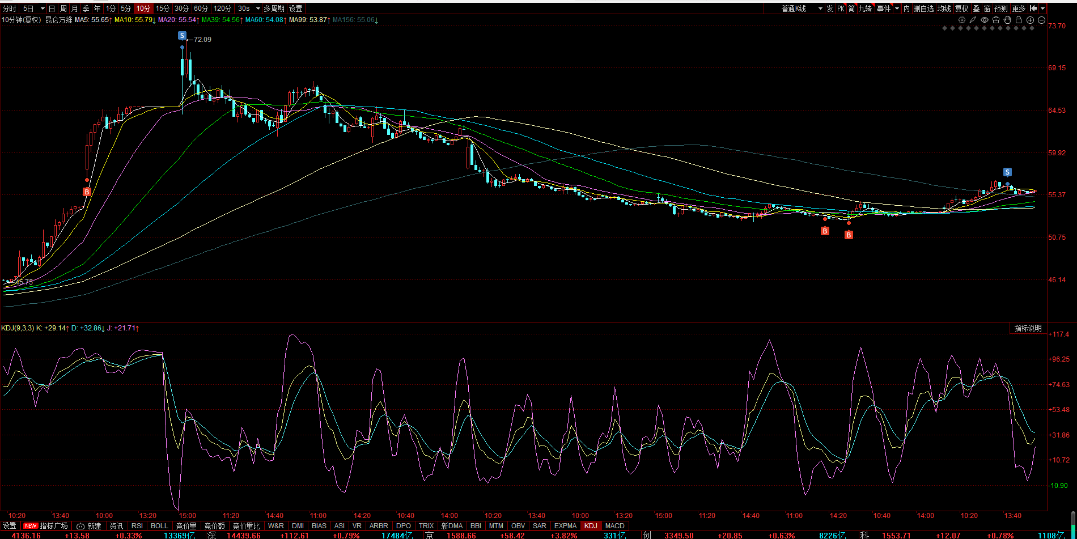Zoom out with the minus circle icon

pyautogui.click(x=1042, y=20)
